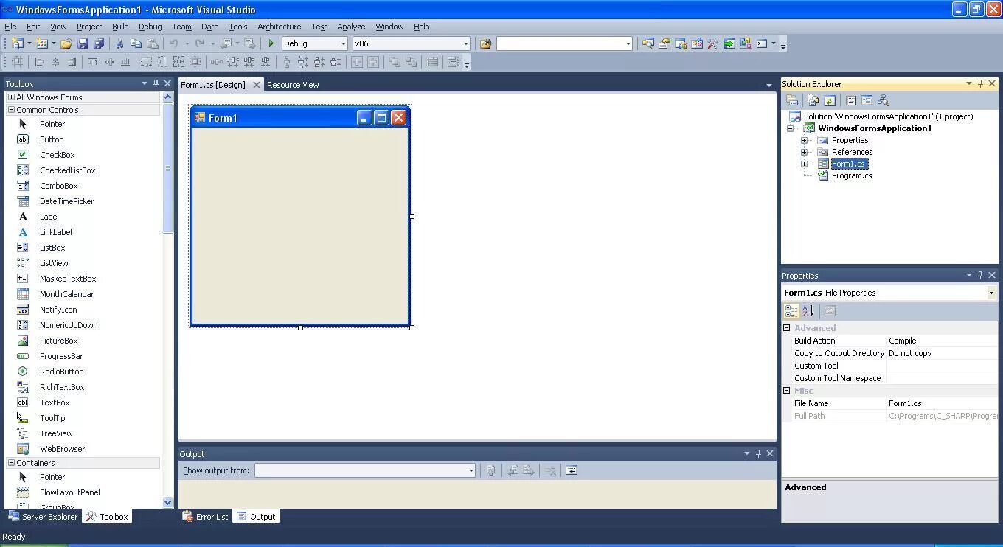Click the Start Page green arrow icon

729,43
